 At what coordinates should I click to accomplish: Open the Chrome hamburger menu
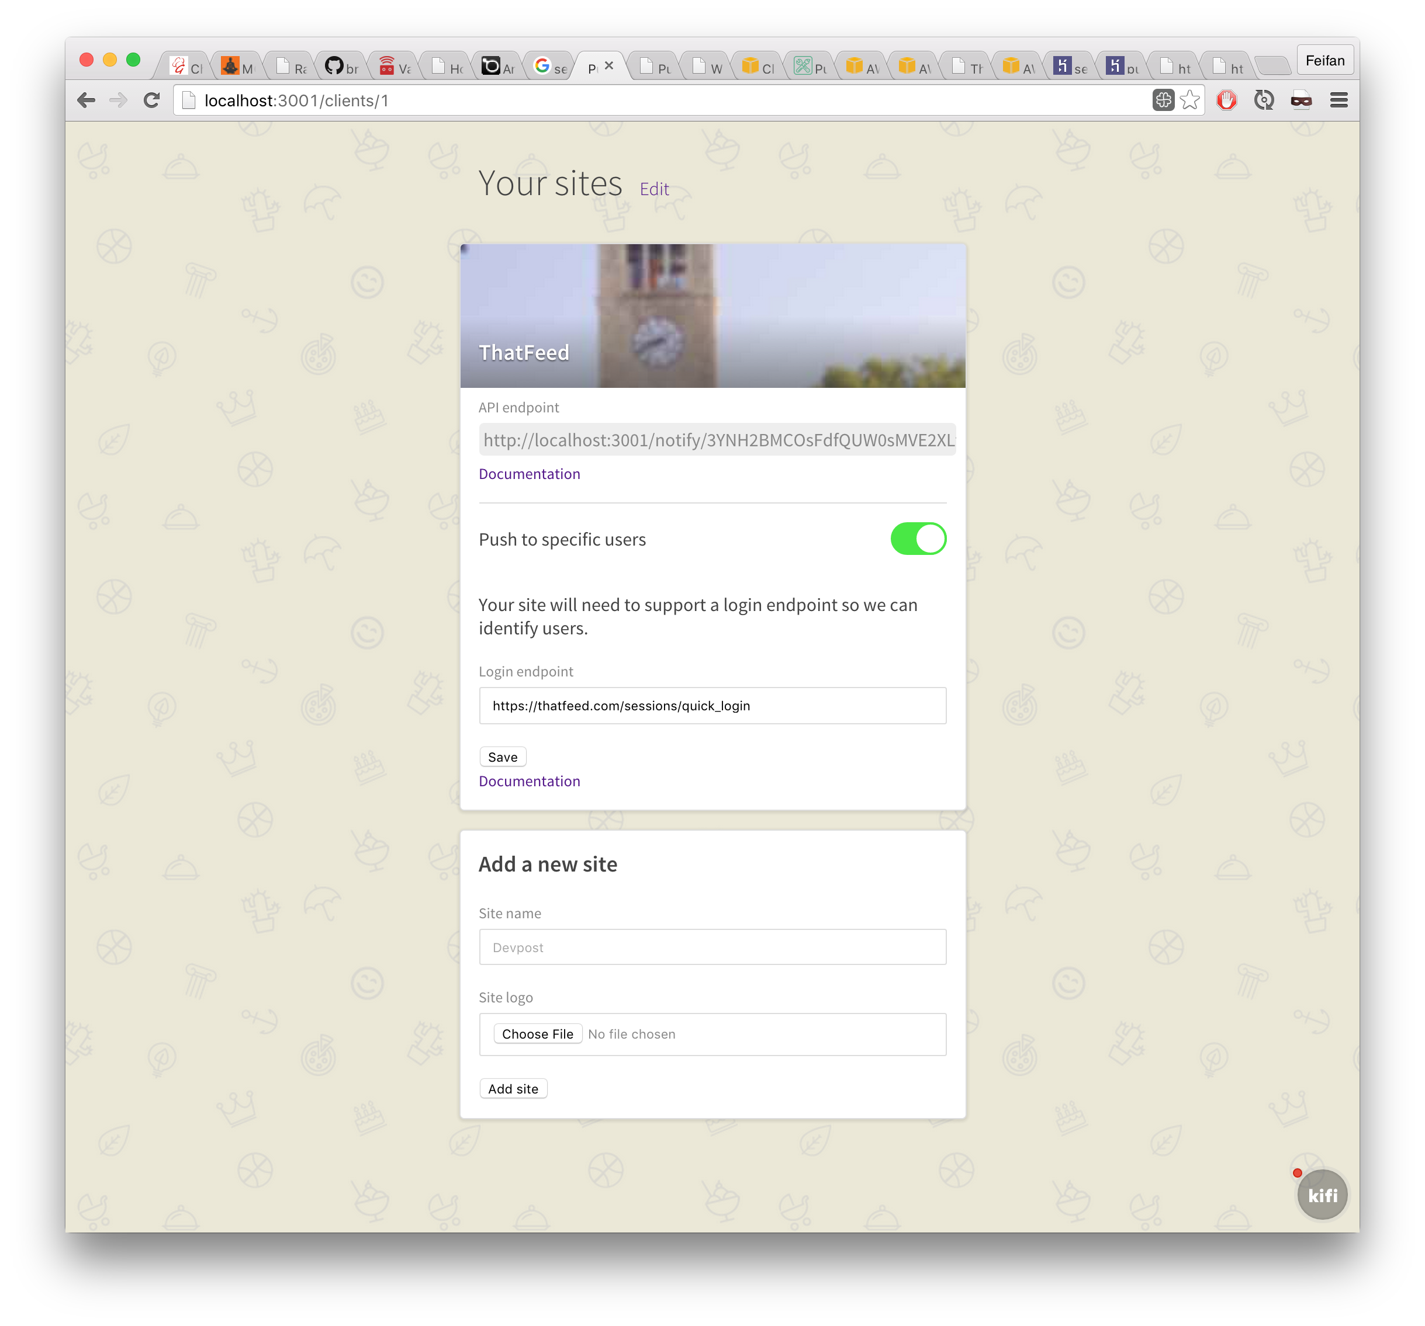pyautogui.click(x=1338, y=100)
